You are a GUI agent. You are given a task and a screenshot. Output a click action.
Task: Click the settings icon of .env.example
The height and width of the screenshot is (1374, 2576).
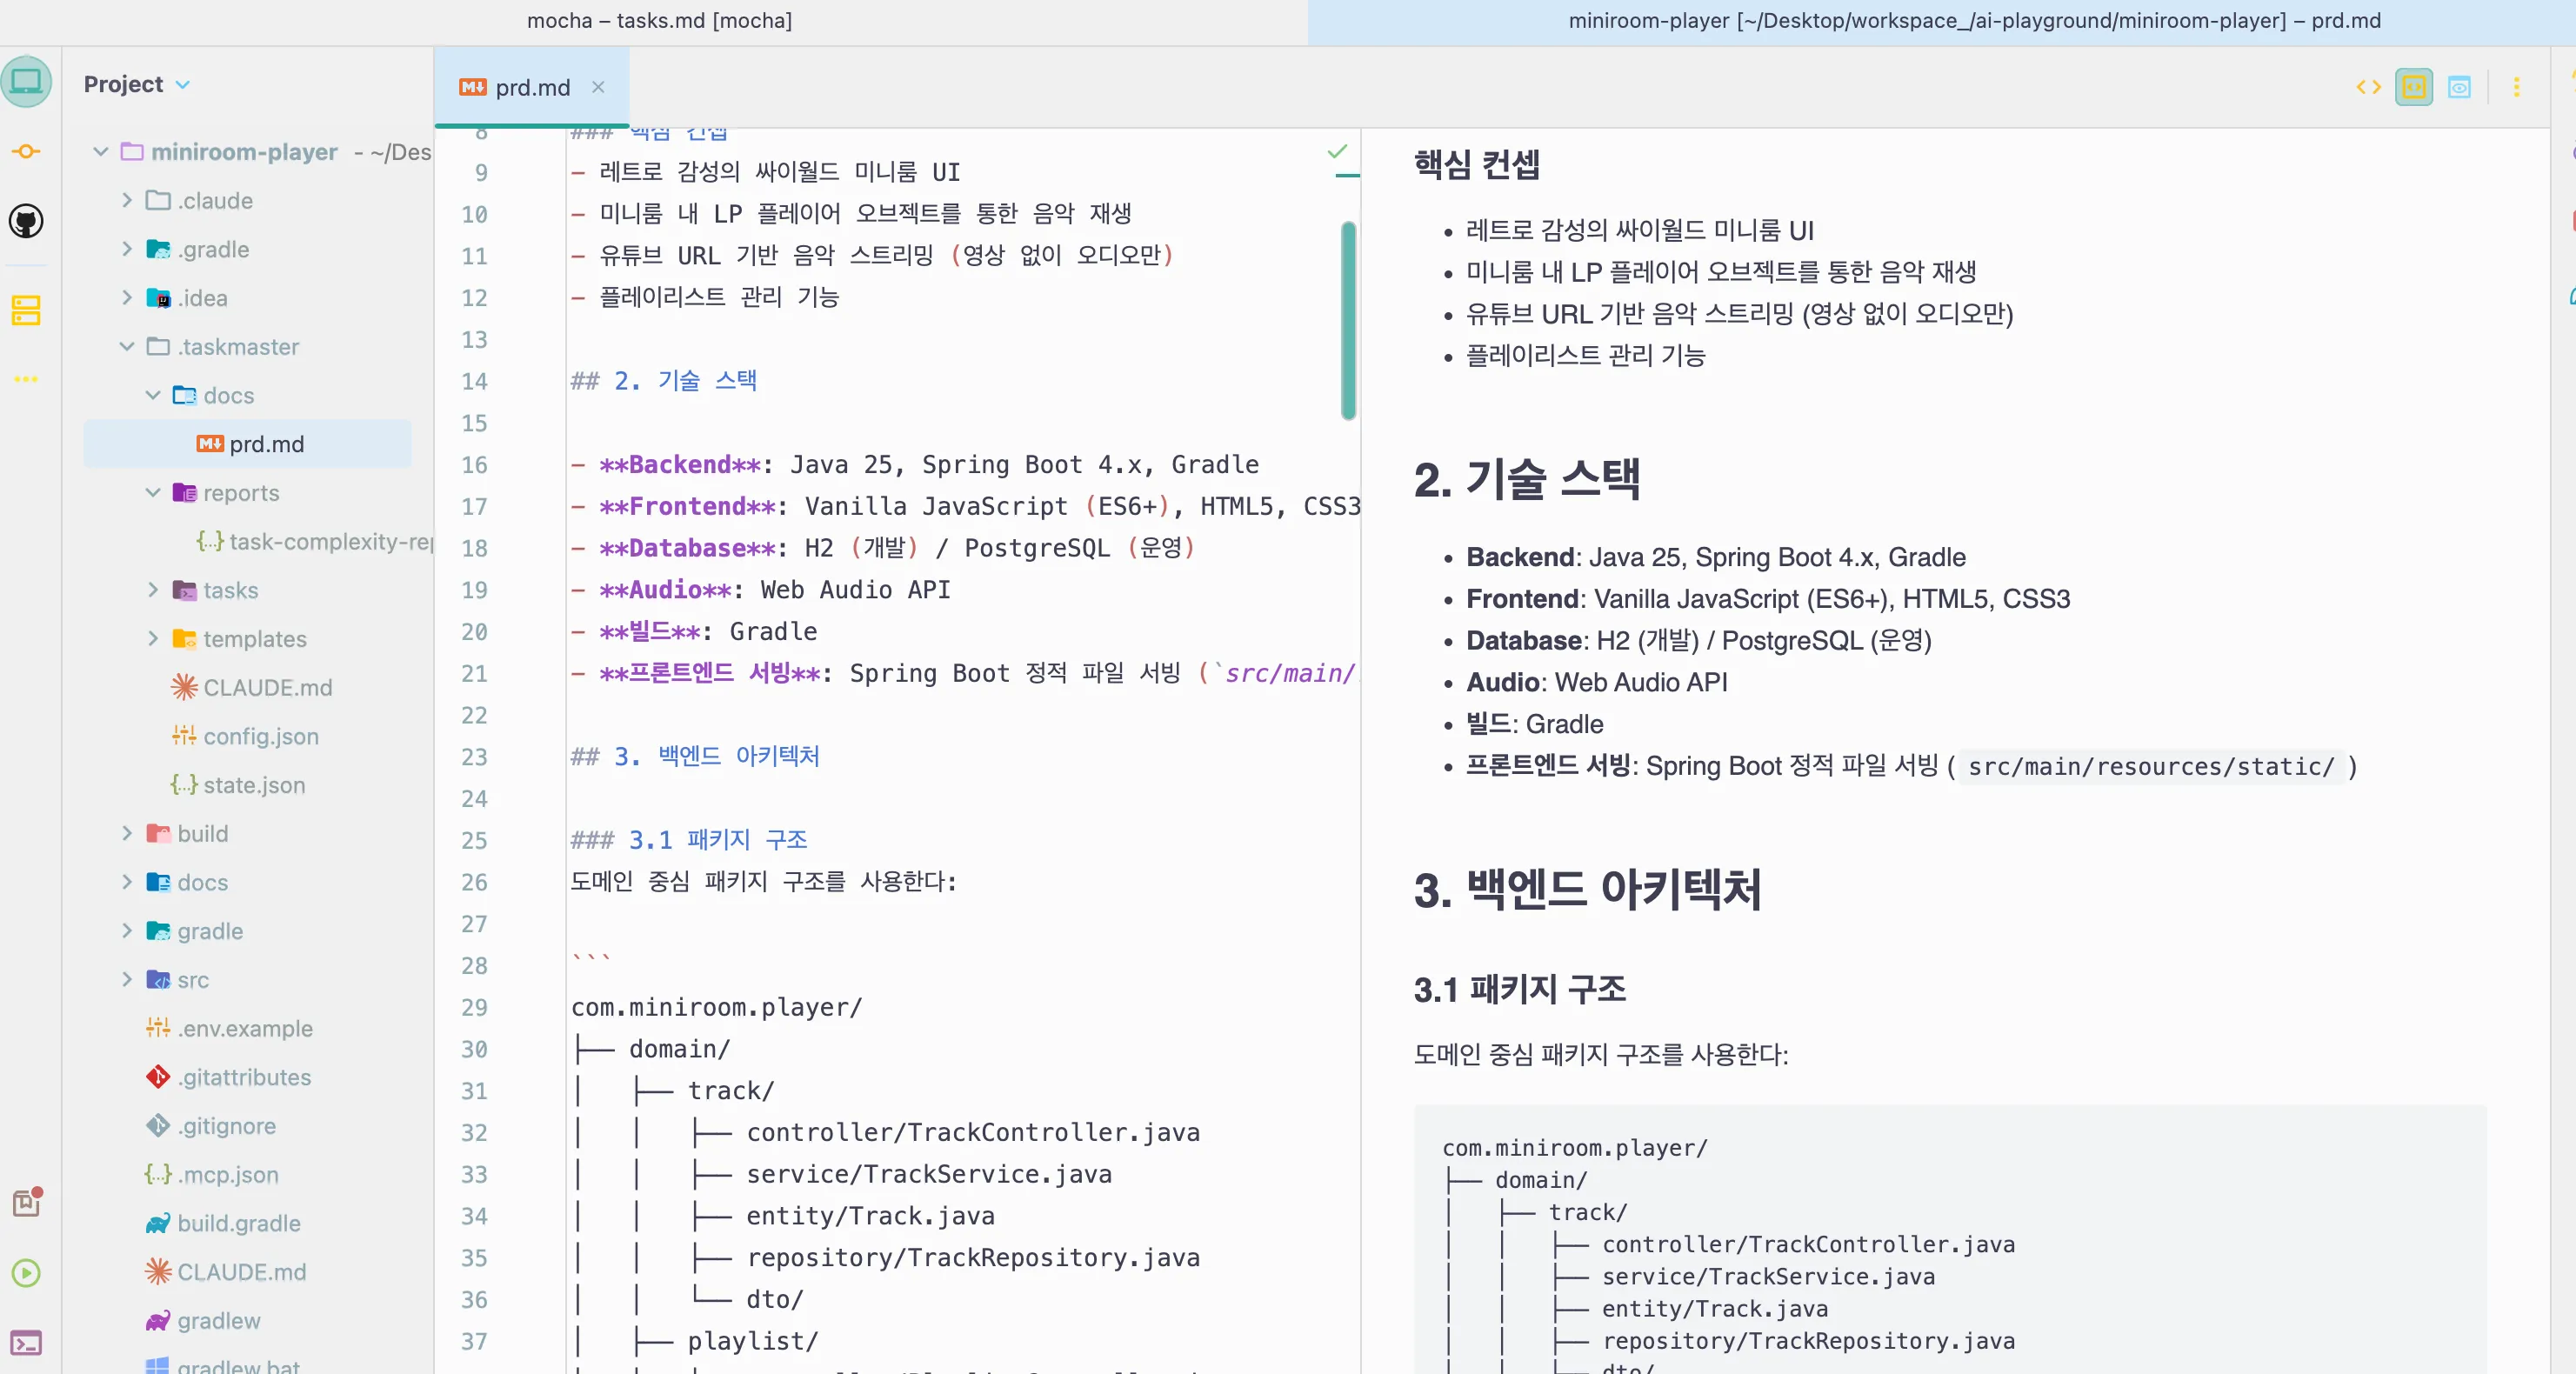pyautogui.click(x=158, y=1028)
